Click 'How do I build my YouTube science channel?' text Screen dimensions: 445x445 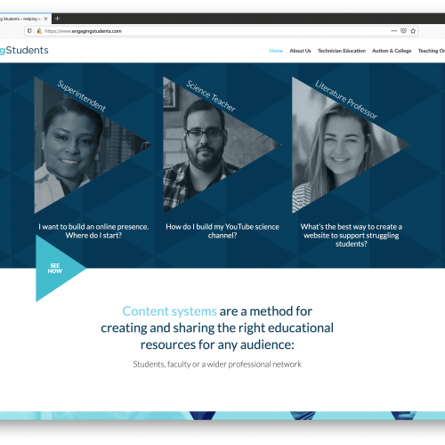click(222, 231)
